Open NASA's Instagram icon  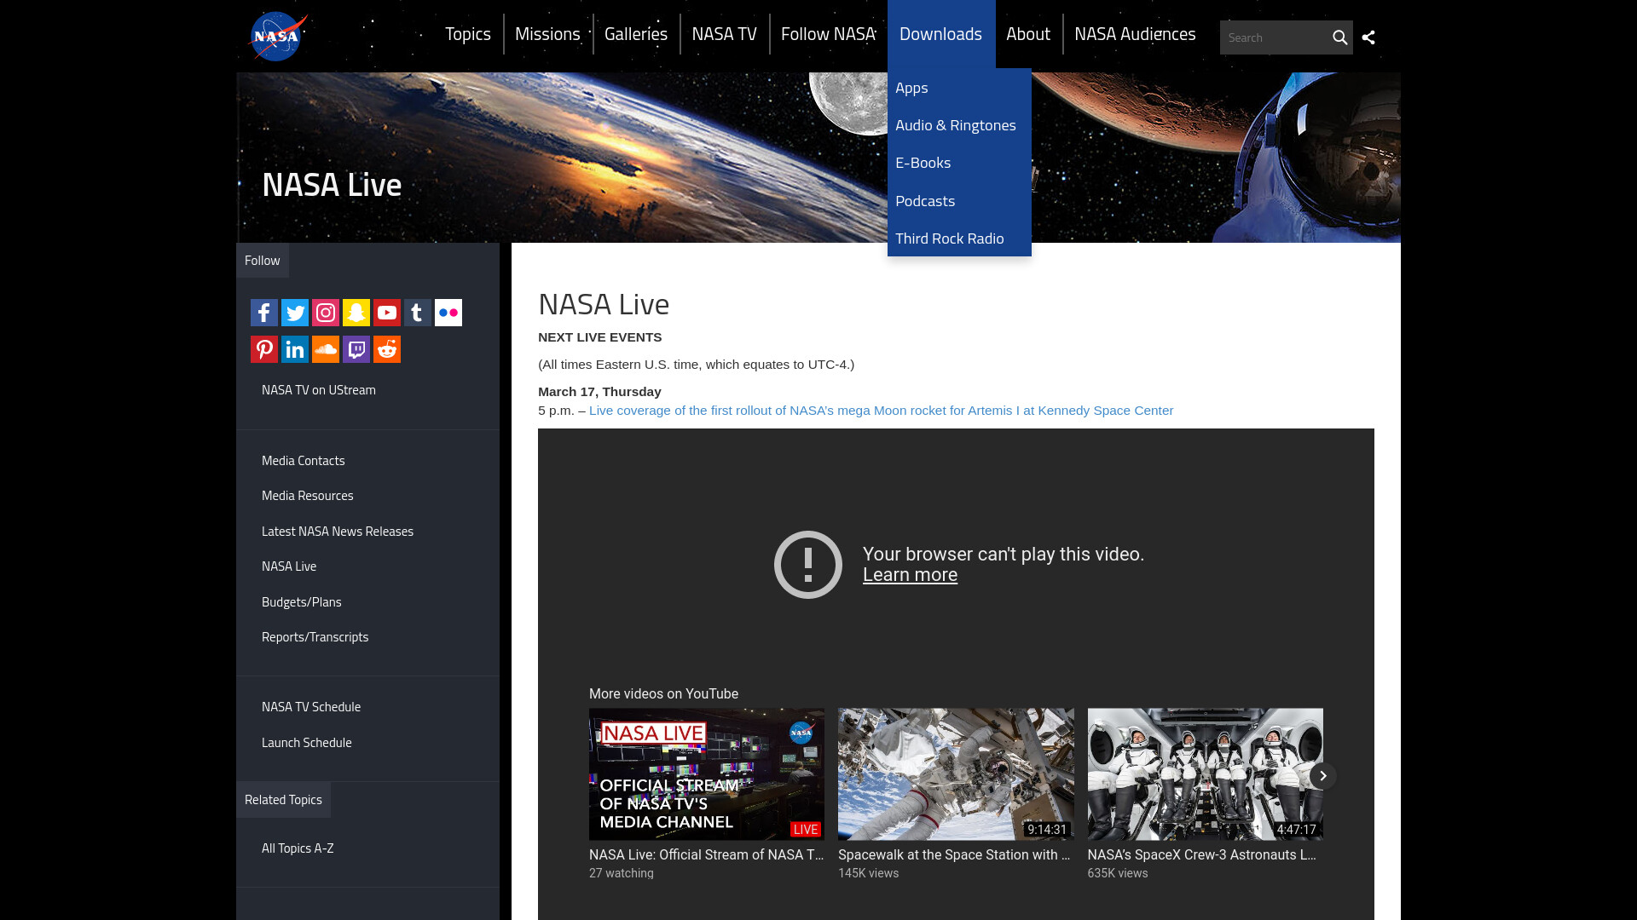coord(326,313)
